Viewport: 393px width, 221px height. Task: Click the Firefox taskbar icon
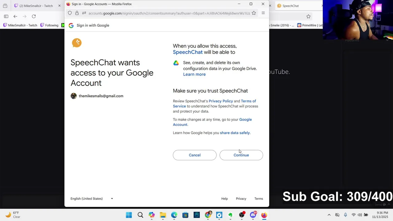click(x=264, y=215)
